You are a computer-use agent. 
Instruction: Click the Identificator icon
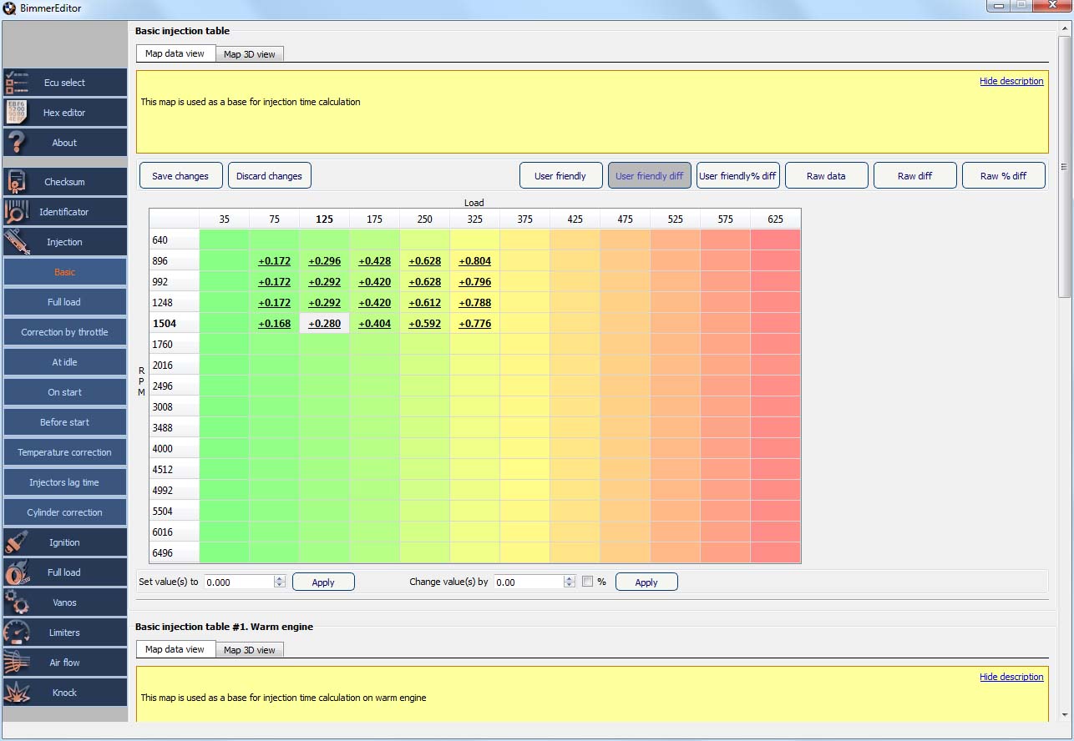pyautogui.click(x=17, y=212)
